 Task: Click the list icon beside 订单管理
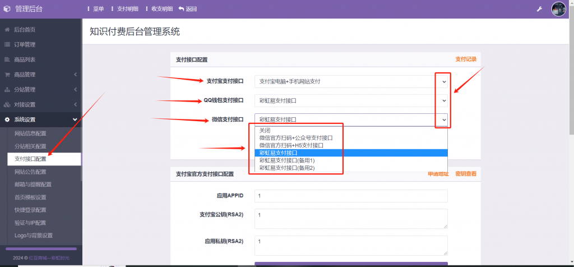(7, 45)
